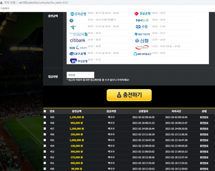Click the 1,100,000 원 amount

tap(77, 117)
